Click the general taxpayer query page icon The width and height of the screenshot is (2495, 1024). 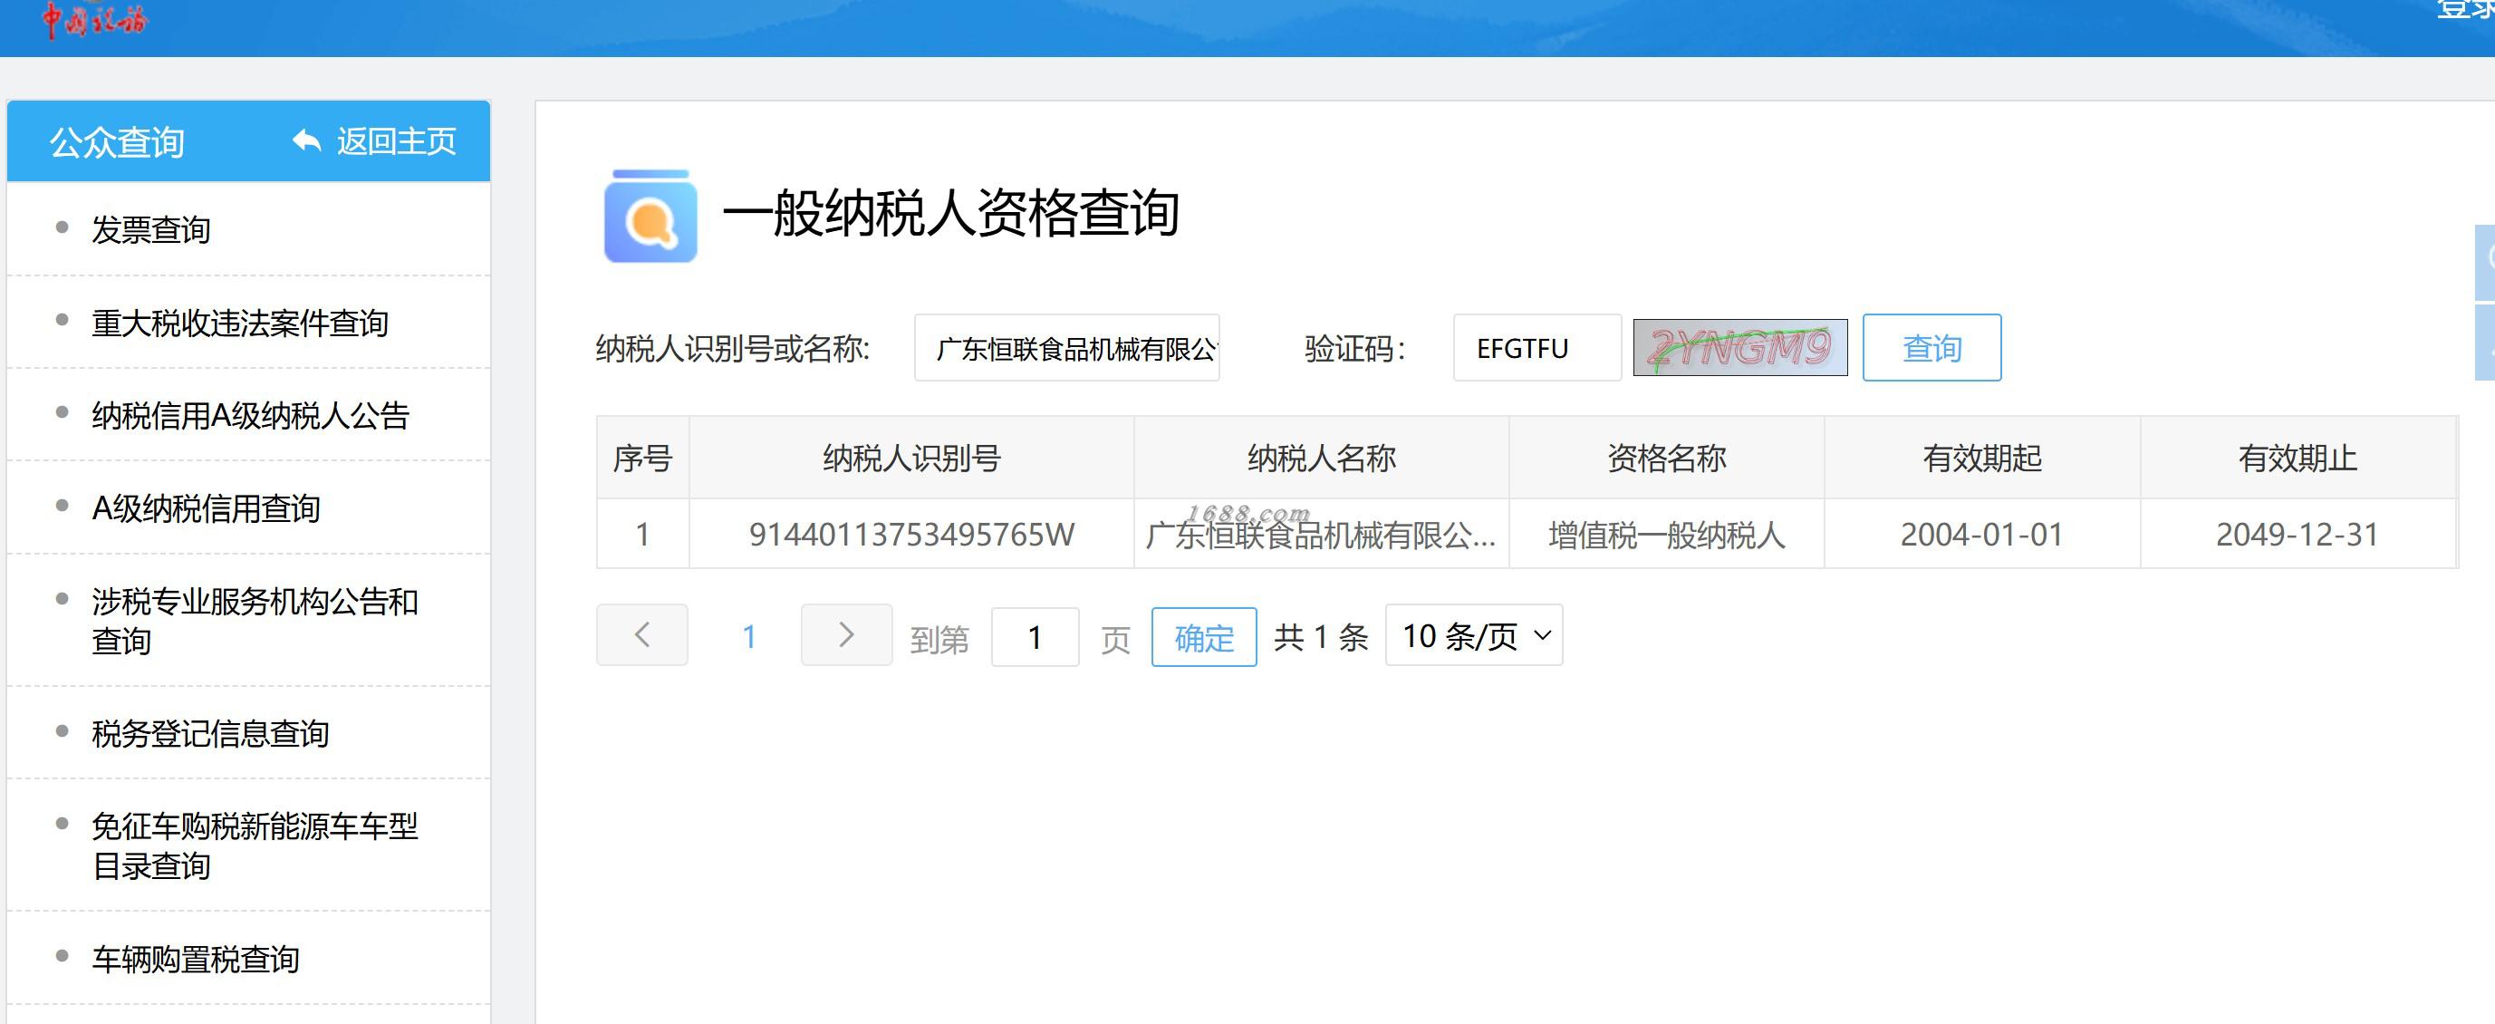pyautogui.click(x=650, y=217)
